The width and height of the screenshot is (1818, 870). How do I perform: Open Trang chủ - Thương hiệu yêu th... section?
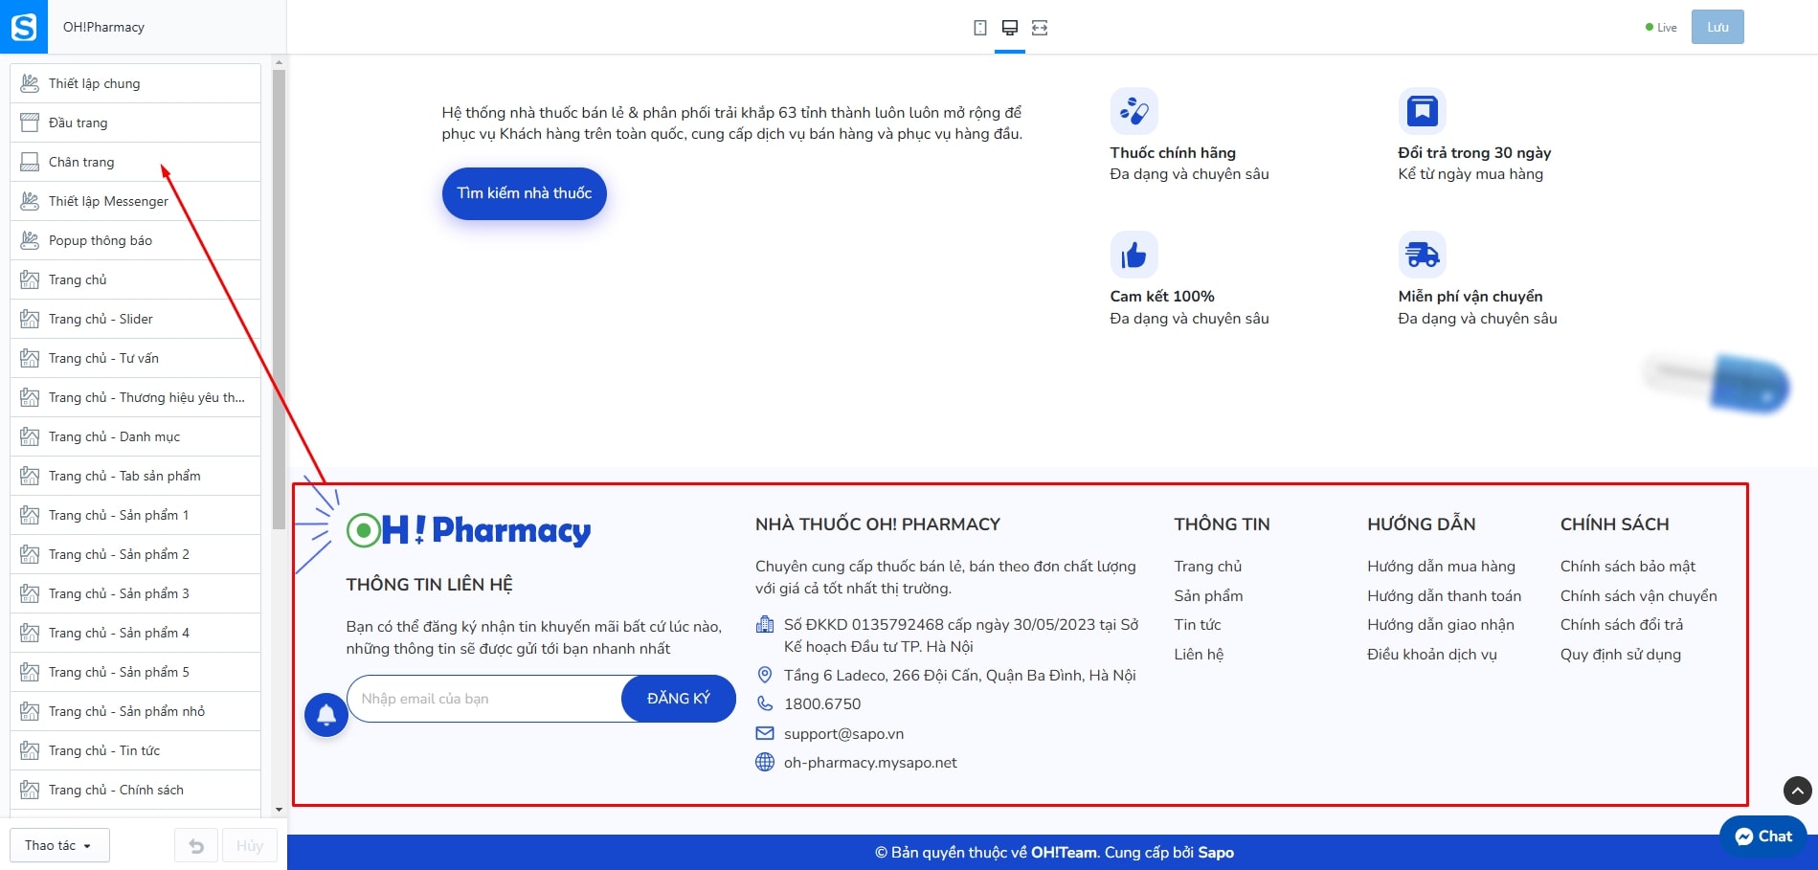point(135,397)
